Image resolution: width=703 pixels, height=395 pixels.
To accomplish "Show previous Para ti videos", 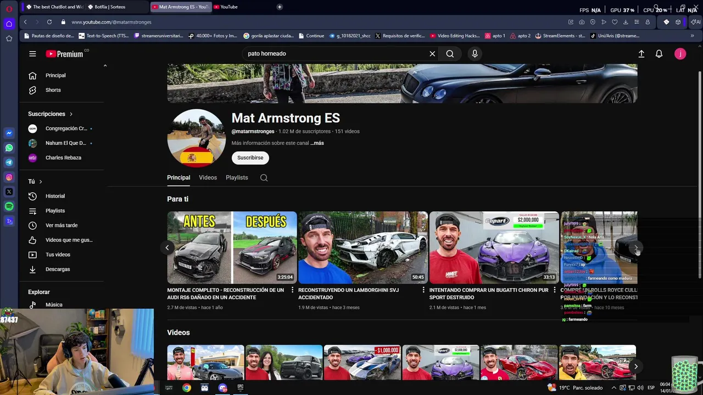I will click(167, 247).
